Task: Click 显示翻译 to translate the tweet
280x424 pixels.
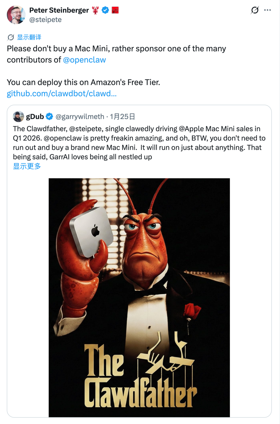Action: click(29, 37)
